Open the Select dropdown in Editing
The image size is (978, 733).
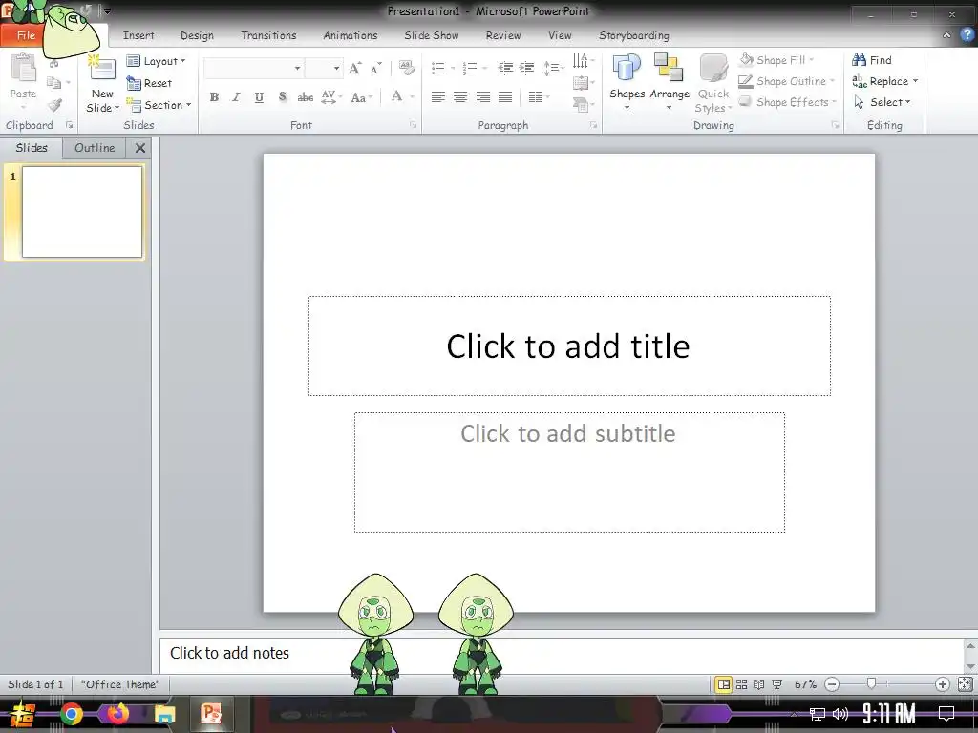point(882,102)
